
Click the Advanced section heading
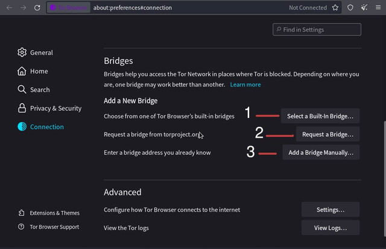122,192
